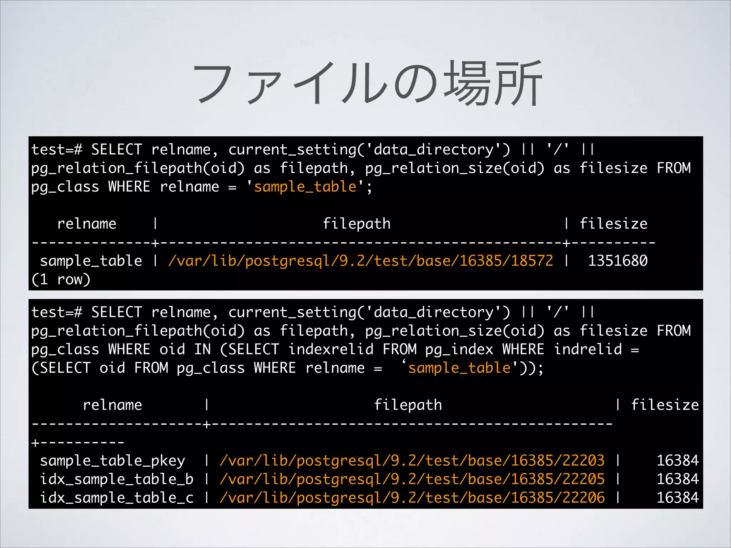Screen dimensions: 731x548
Task: Click the file path ending in 22205
Action: 412,479
